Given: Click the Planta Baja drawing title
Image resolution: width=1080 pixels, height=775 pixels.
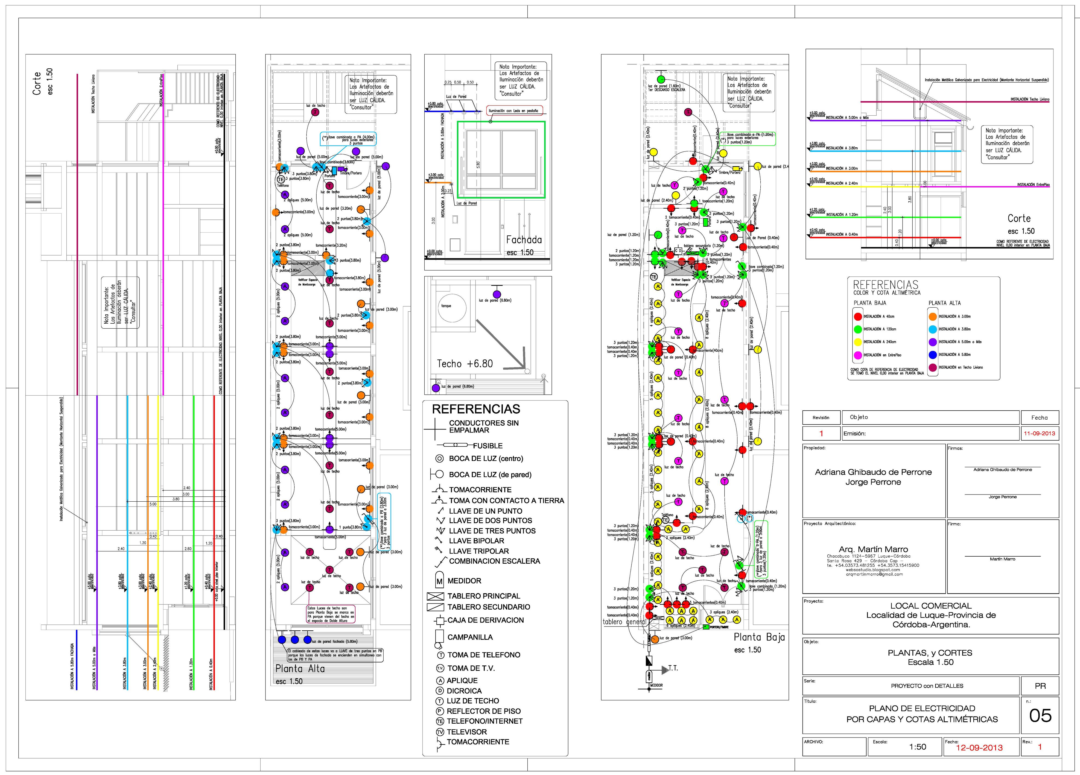Looking at the screenshot, I should [x=759, y=637].
